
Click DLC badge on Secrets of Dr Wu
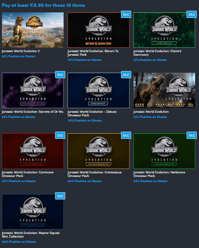coord(60,75)
